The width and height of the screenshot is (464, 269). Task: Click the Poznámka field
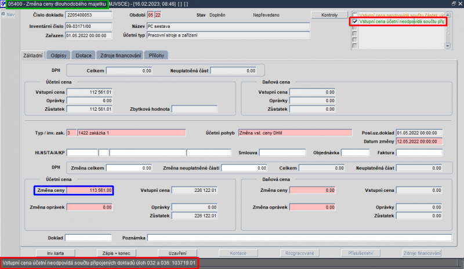point(299,238)
